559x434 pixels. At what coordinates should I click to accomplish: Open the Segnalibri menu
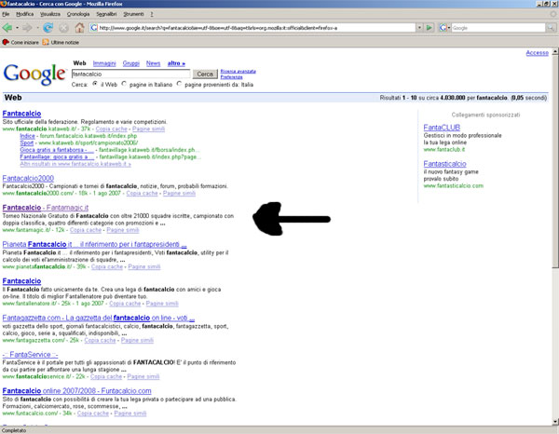[106, 14]
